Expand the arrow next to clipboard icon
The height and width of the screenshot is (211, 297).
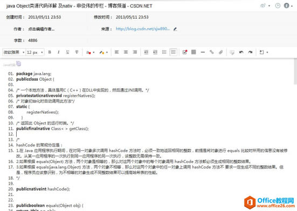267,52
